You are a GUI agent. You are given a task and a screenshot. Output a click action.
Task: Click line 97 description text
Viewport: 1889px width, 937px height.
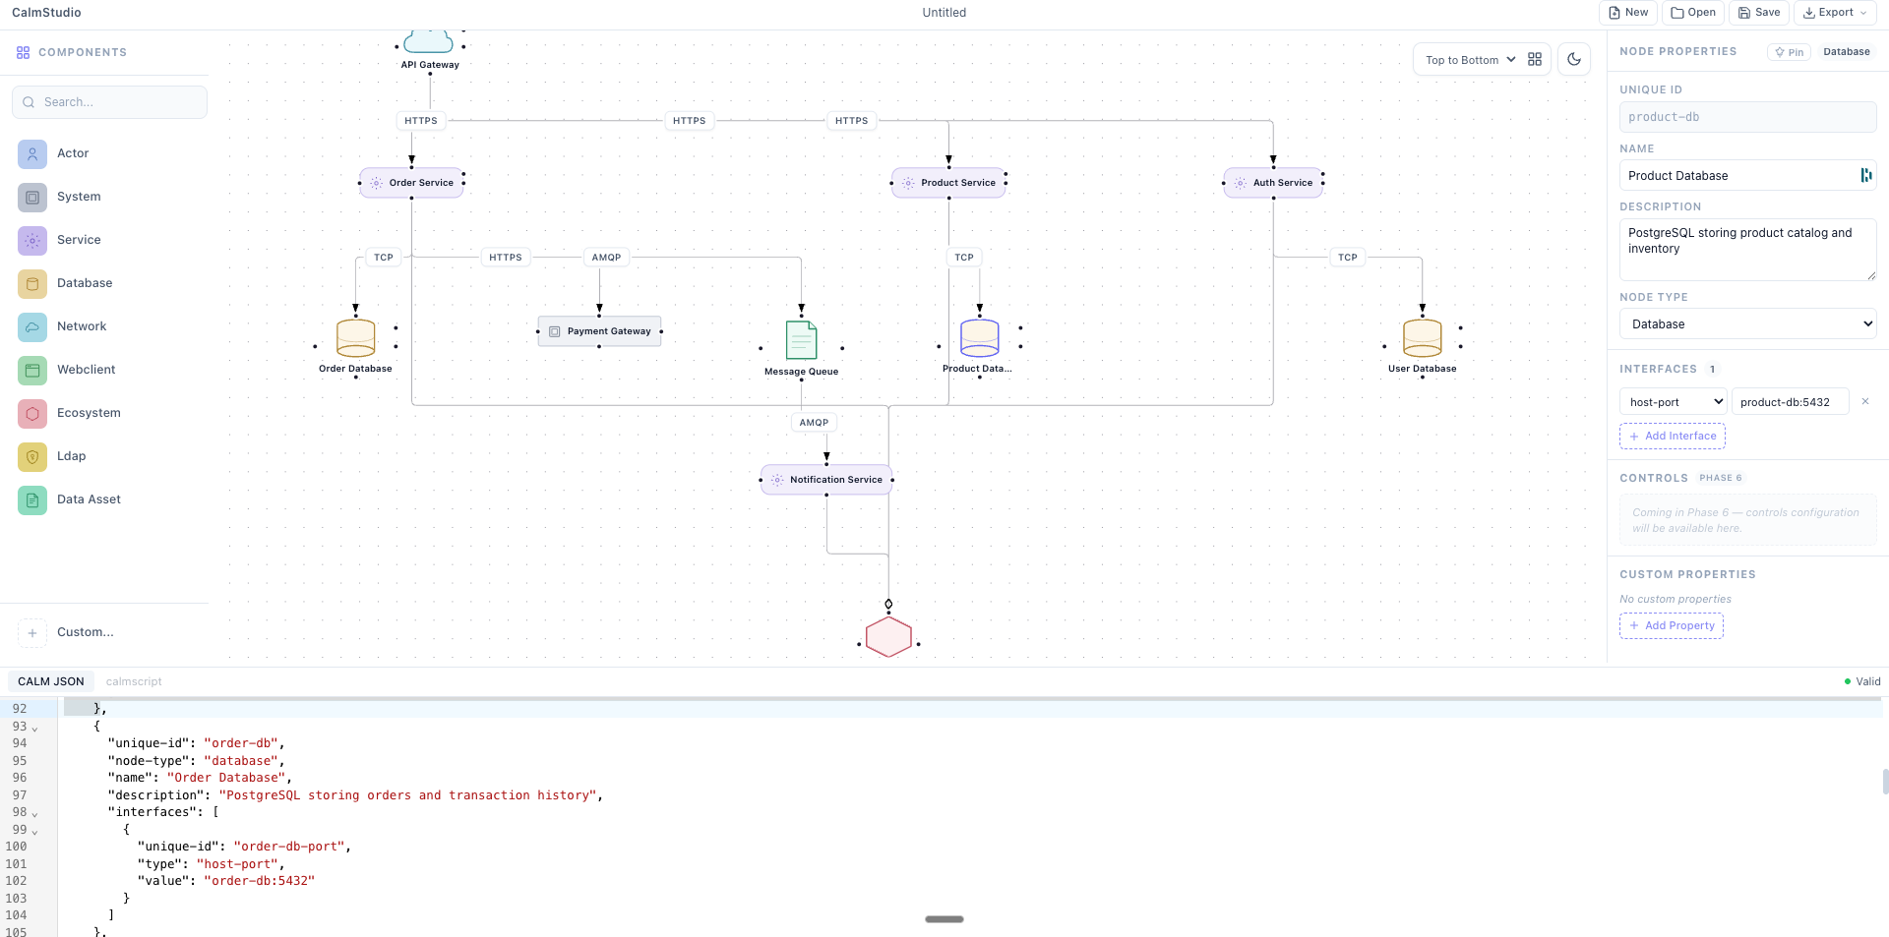[355, 795]
